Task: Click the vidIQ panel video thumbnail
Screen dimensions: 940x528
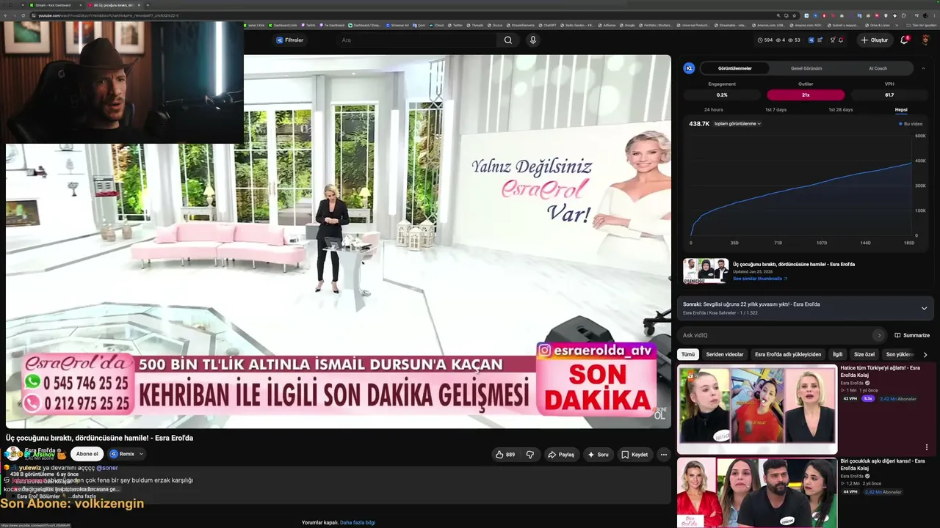Action: [706, 271]
